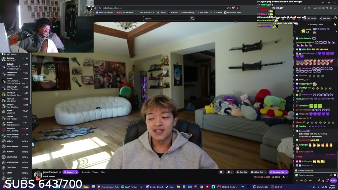
Task: Open OBS 31.1.2 from taskbar
Action: [228, 187]
